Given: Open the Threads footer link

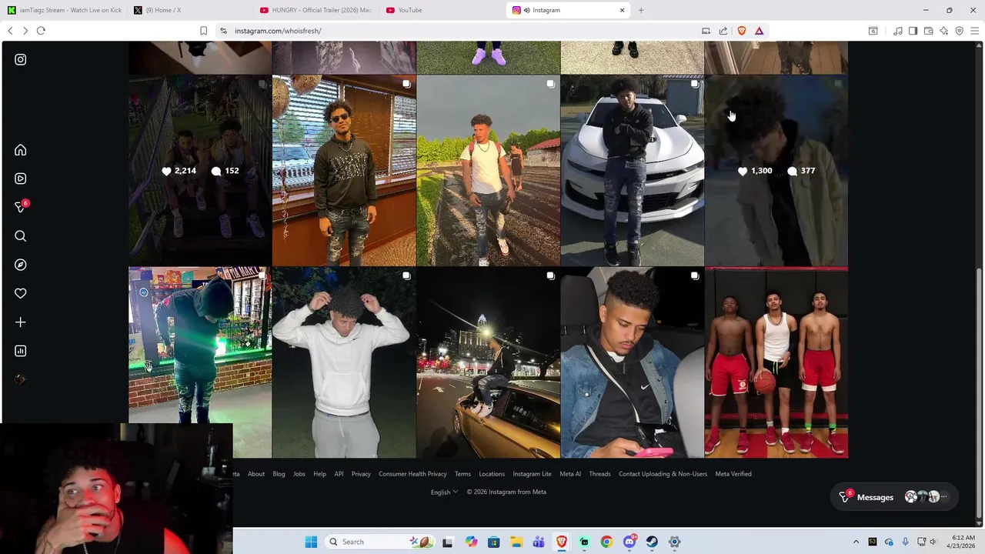Looking at the screenshot, I should tap(599, 474).
